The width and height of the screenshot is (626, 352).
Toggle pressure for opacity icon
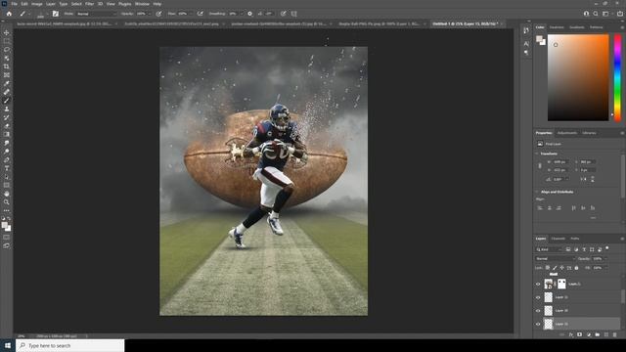[158, 14]
